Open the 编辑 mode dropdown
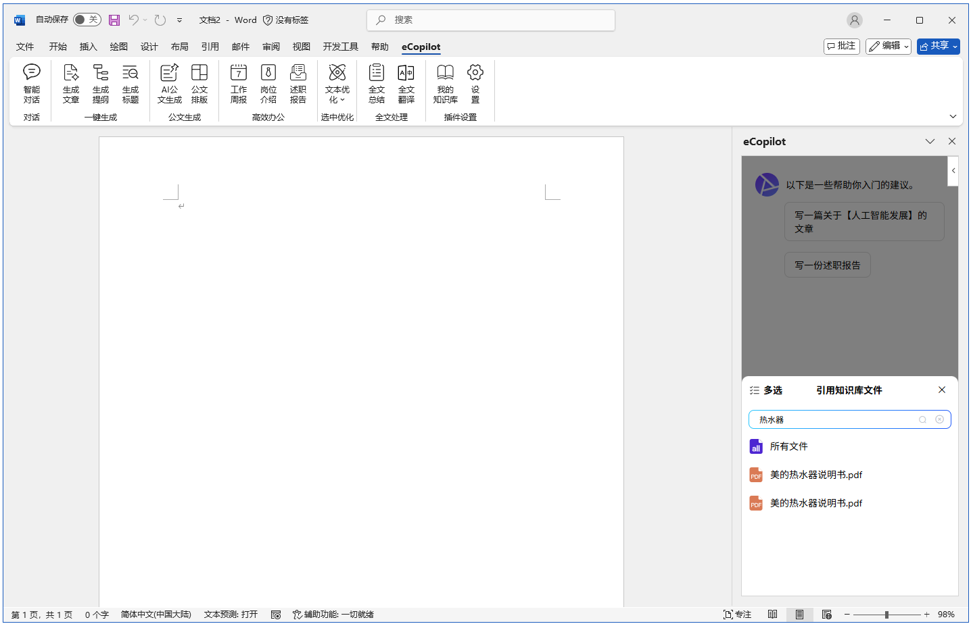 click(889, 46)
